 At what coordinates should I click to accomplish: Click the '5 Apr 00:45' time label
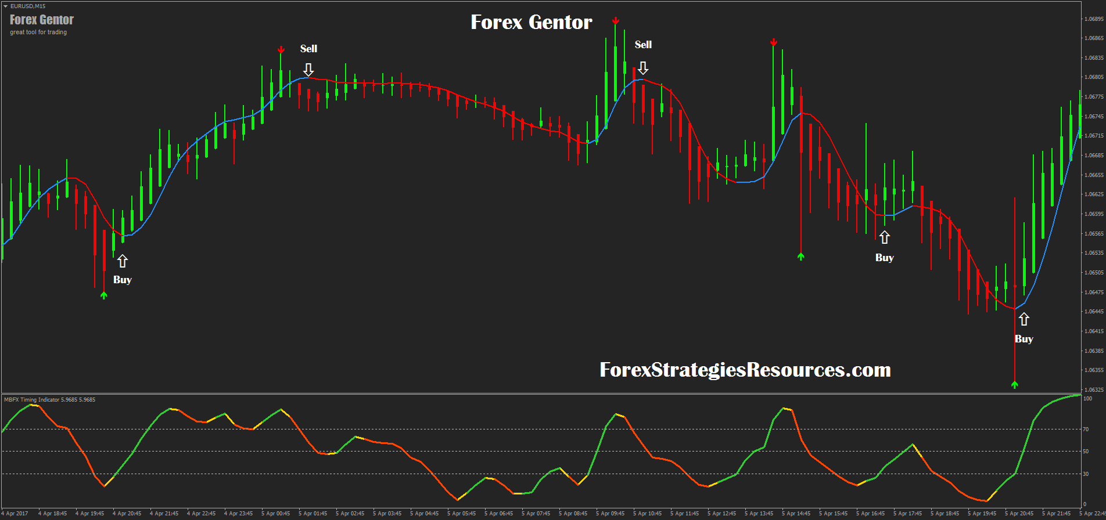(276, 514)
